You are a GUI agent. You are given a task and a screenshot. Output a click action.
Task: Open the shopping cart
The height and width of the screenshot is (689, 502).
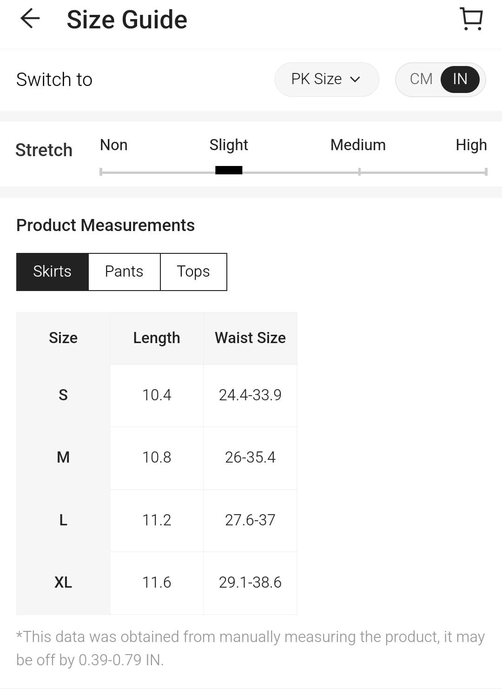pos(471,19)
